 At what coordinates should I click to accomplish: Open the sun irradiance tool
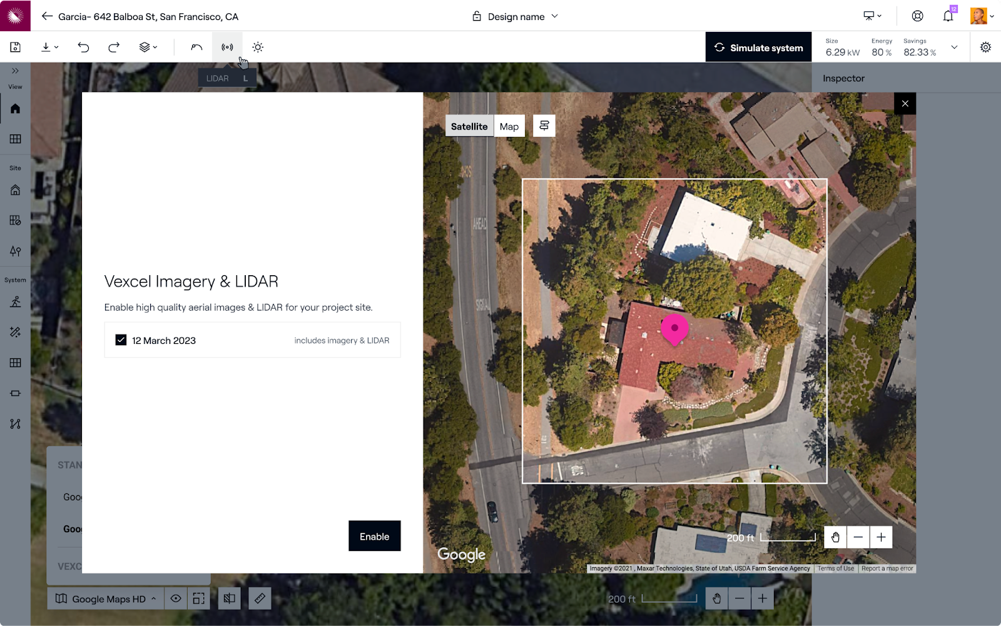pyautogui.click(x=258, y=47)
